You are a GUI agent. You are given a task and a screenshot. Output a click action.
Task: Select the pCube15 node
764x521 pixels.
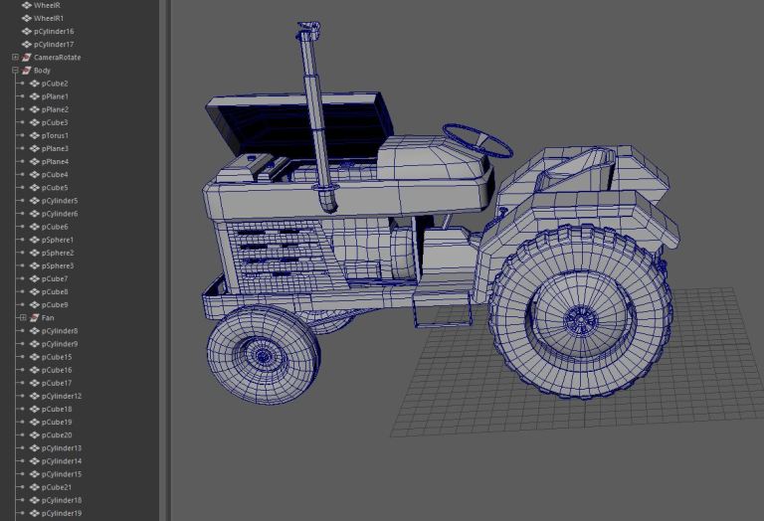click(57, 357)
